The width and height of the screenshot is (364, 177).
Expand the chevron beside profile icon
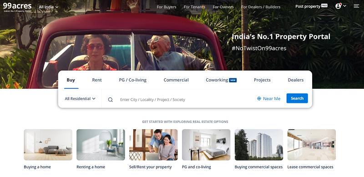click(x=344, y=6)
